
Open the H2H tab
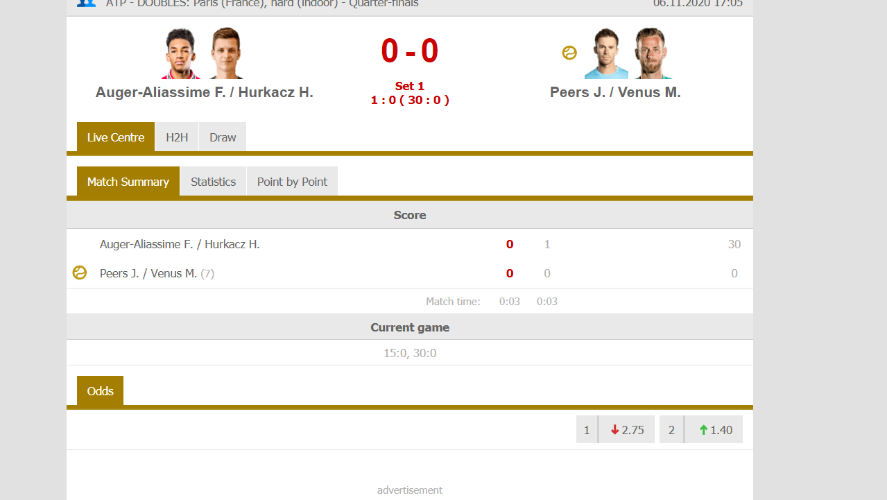tap(177, 137)
